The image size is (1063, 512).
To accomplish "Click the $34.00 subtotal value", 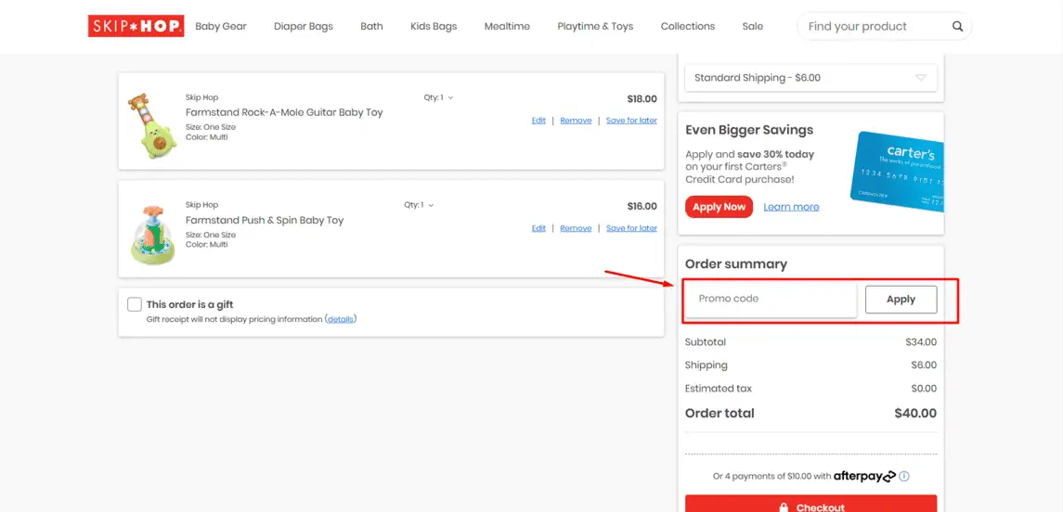I will [921, 342].
